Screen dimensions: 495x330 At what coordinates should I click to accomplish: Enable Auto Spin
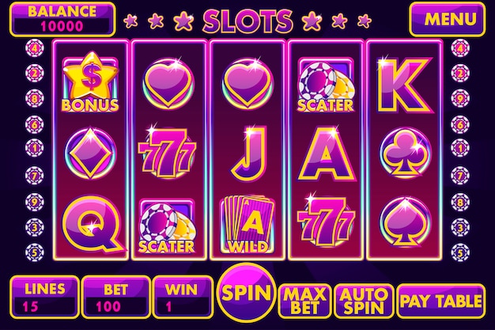pyautogui.click(x=364, y=301)
